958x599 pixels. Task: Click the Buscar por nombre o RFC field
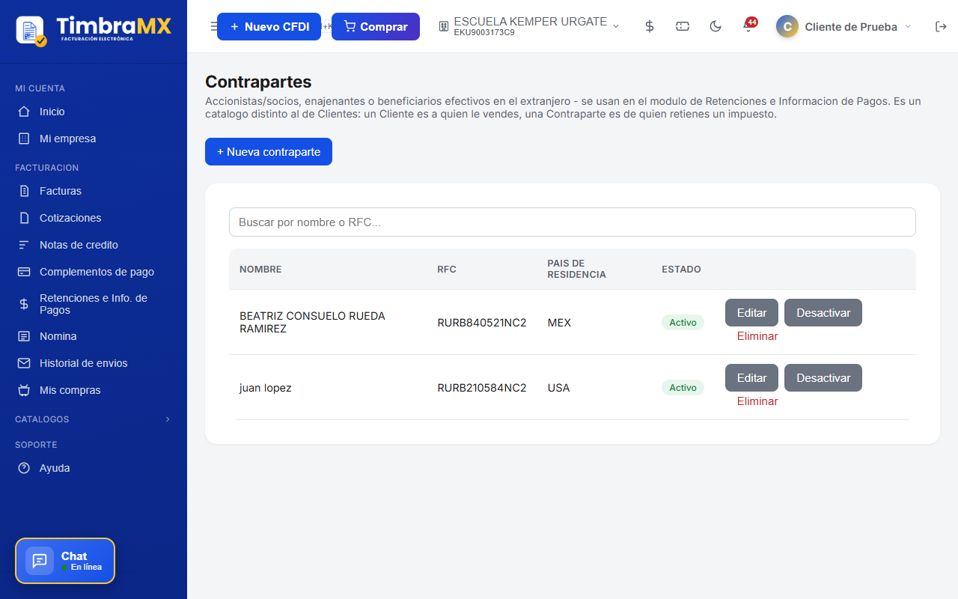[573, 222]
